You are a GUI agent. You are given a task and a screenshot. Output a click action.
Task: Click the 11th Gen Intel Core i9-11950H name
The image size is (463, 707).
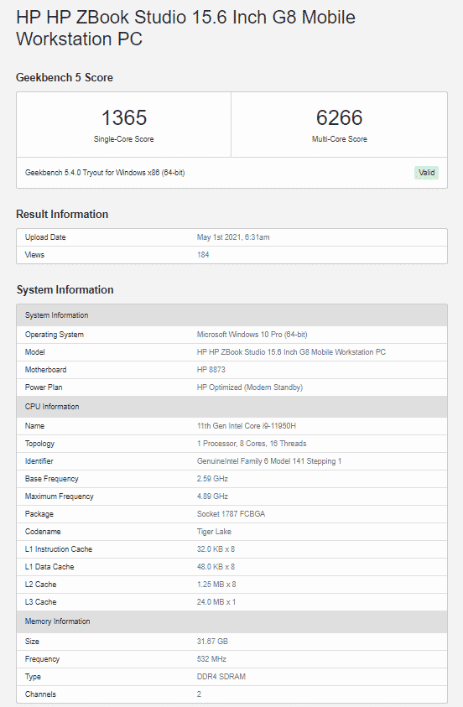pyautogui.click(x=246, y=426)
